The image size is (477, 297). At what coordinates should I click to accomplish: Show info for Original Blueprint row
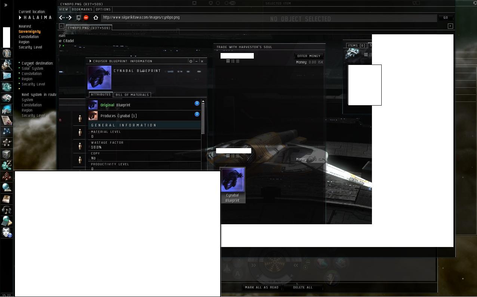(197, 103)
